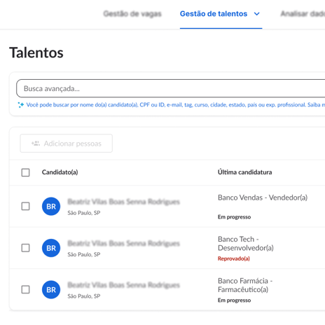
Task: Click the add-people icon in Adicionar pessoas
Action: click(36, 144)
